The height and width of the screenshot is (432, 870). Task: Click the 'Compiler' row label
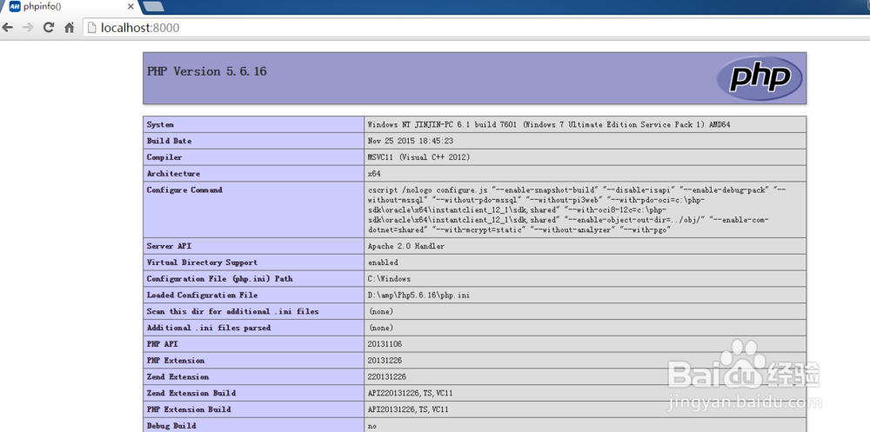coord(164,157)
